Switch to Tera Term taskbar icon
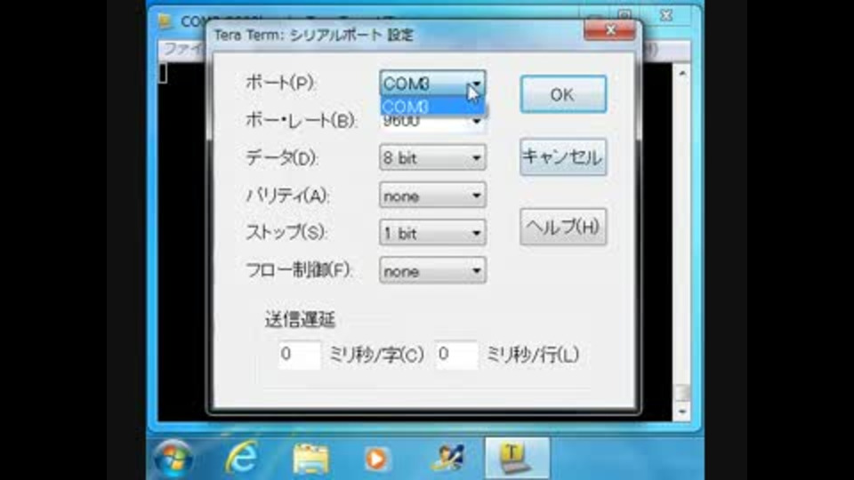Image resolution: width=854 pixels, height=480 pixels. click(x=516, y=459)
